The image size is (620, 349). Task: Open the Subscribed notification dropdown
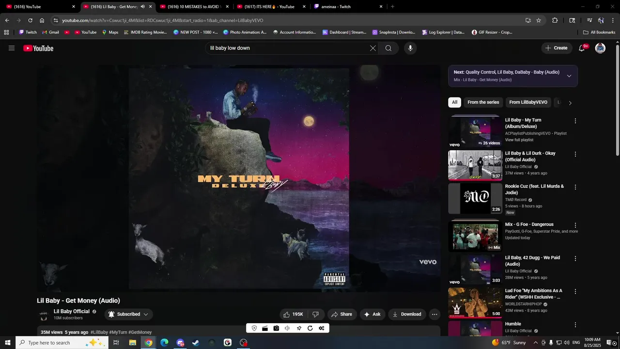(128, 314)
